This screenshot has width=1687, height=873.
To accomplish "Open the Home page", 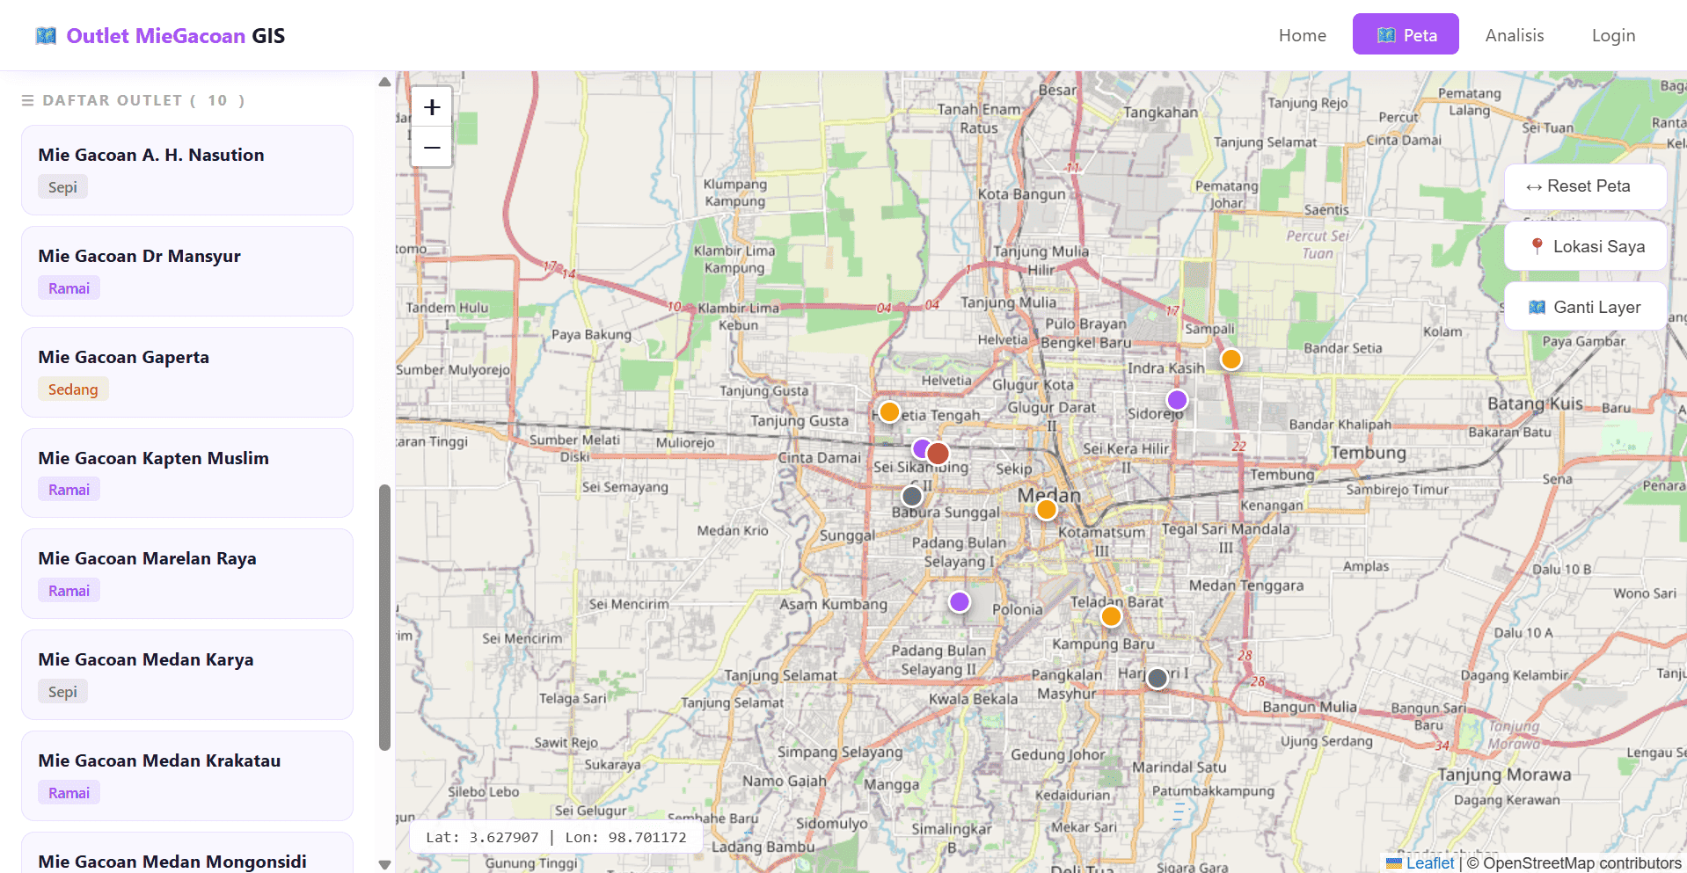I will (x=1303, y=35).
